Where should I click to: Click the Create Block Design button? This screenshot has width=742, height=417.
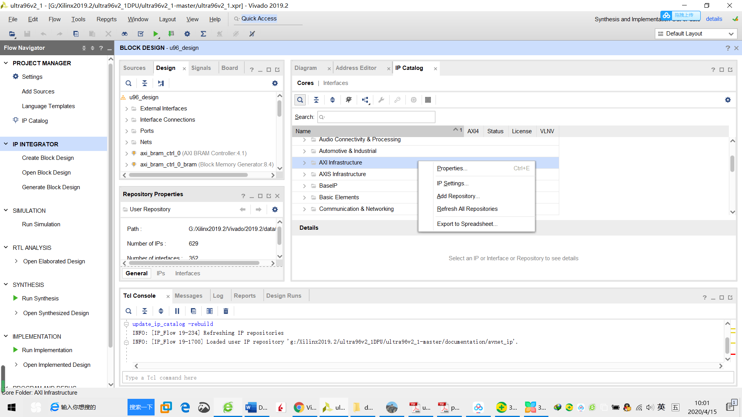click(48, 157)
